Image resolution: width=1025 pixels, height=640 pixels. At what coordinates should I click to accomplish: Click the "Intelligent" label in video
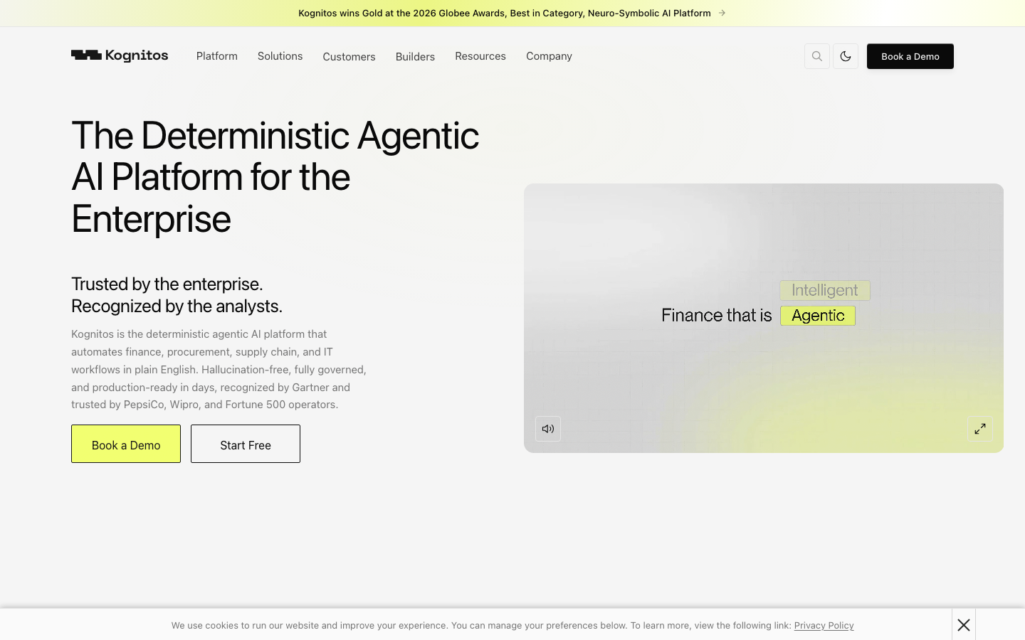[825, 290]
